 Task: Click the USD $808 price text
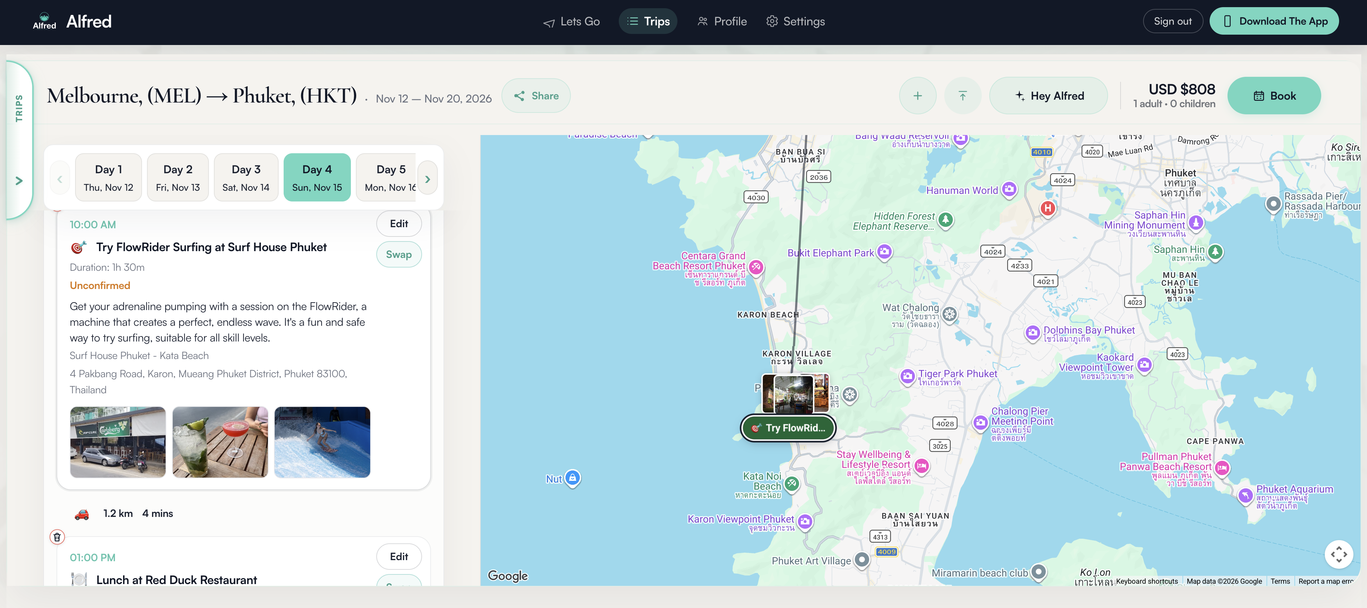[1182, 89]
